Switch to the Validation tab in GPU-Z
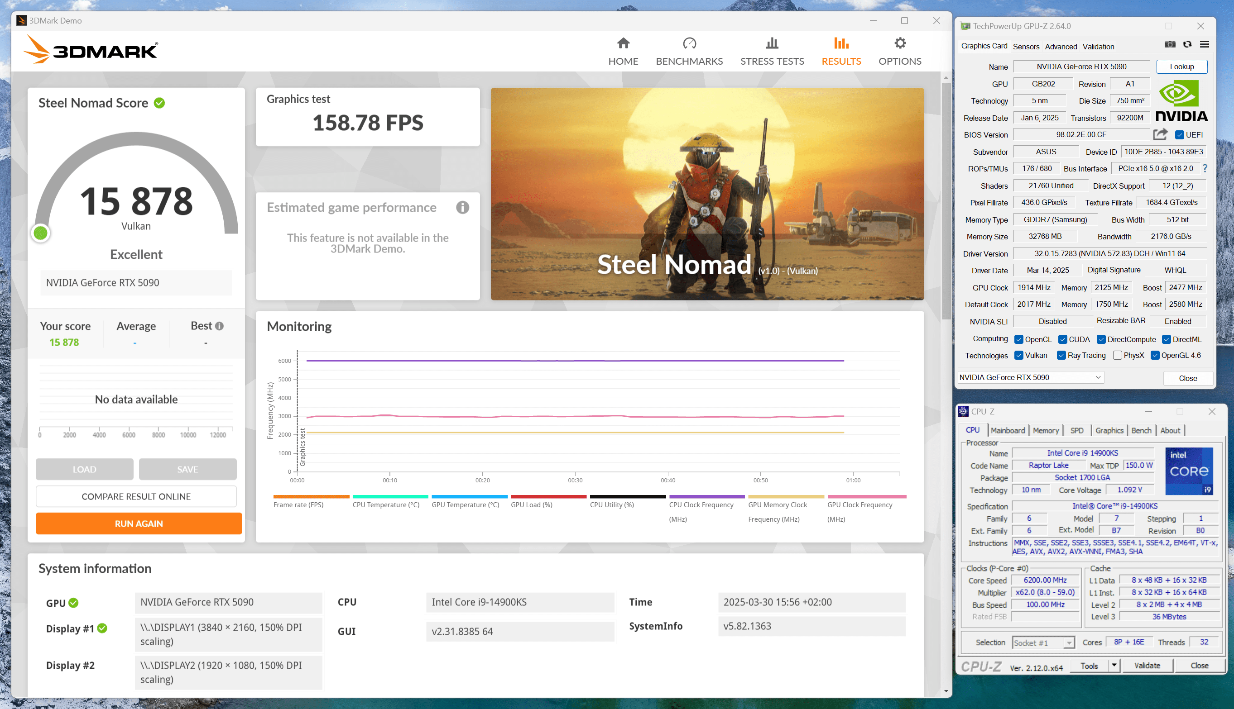Screen dimensions: 1234x709 (1098, 47)
